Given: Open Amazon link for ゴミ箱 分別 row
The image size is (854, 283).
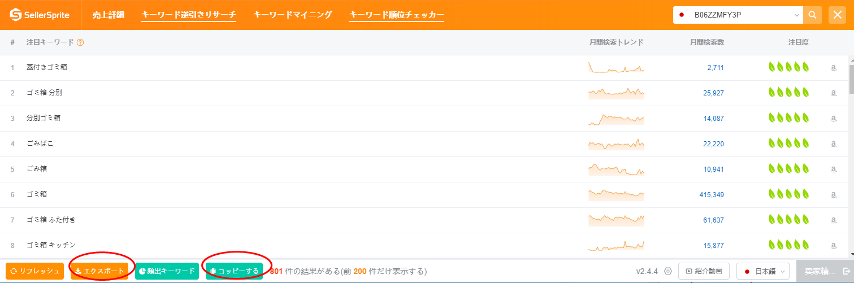Looking at the screenshot, I should (834, 93).
